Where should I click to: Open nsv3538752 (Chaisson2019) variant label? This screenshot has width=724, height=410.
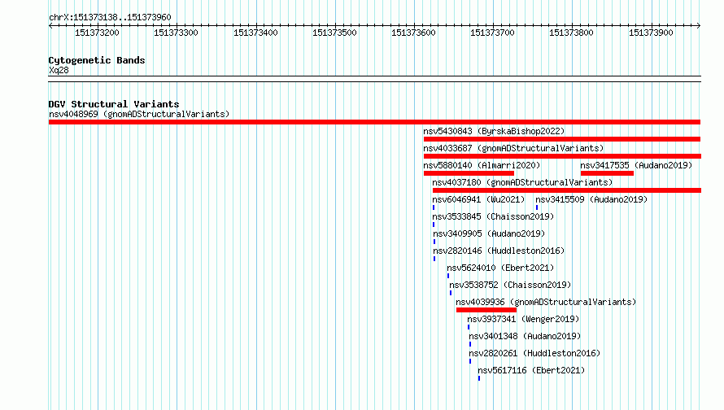click(x=510, y=285)
